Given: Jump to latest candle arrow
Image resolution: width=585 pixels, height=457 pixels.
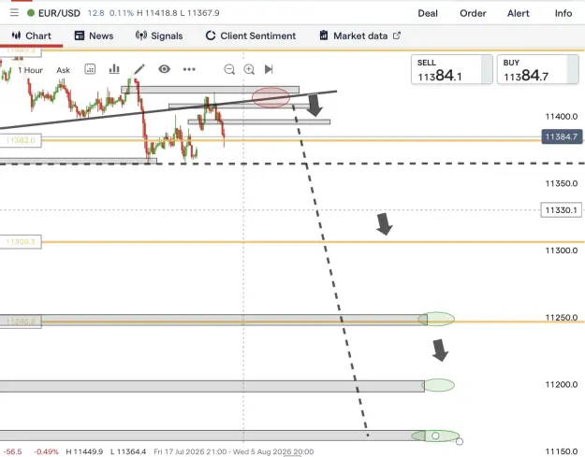Looking at the screenshot, I should click(269, 69).
